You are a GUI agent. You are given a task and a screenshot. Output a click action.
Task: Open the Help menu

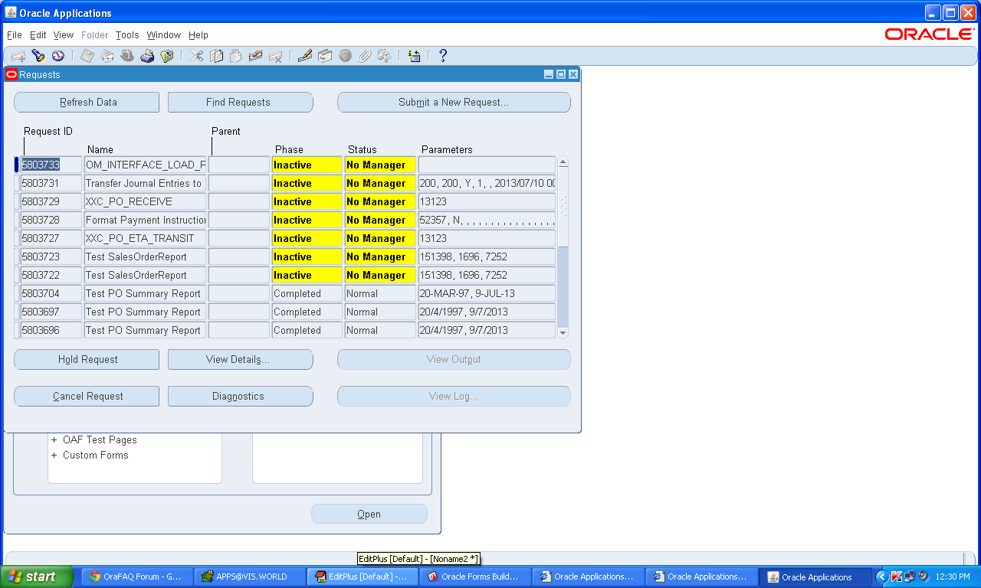pos(198,35)
